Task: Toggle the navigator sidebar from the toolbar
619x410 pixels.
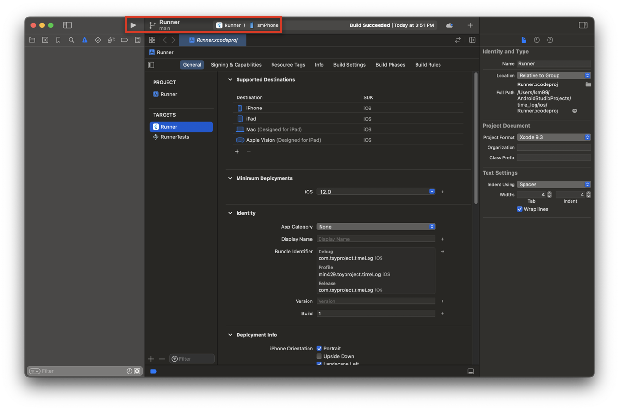Action: pos(68,25)
